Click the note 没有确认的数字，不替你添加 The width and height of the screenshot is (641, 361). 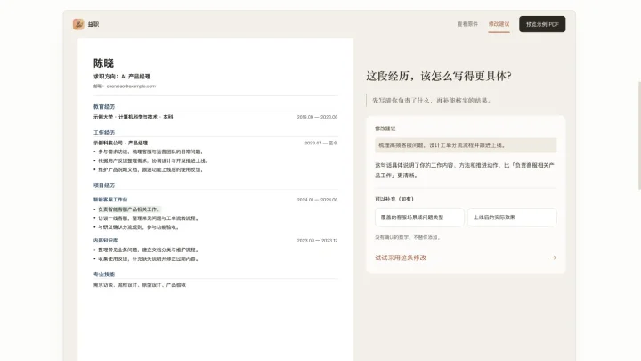(x=408, y=237)
